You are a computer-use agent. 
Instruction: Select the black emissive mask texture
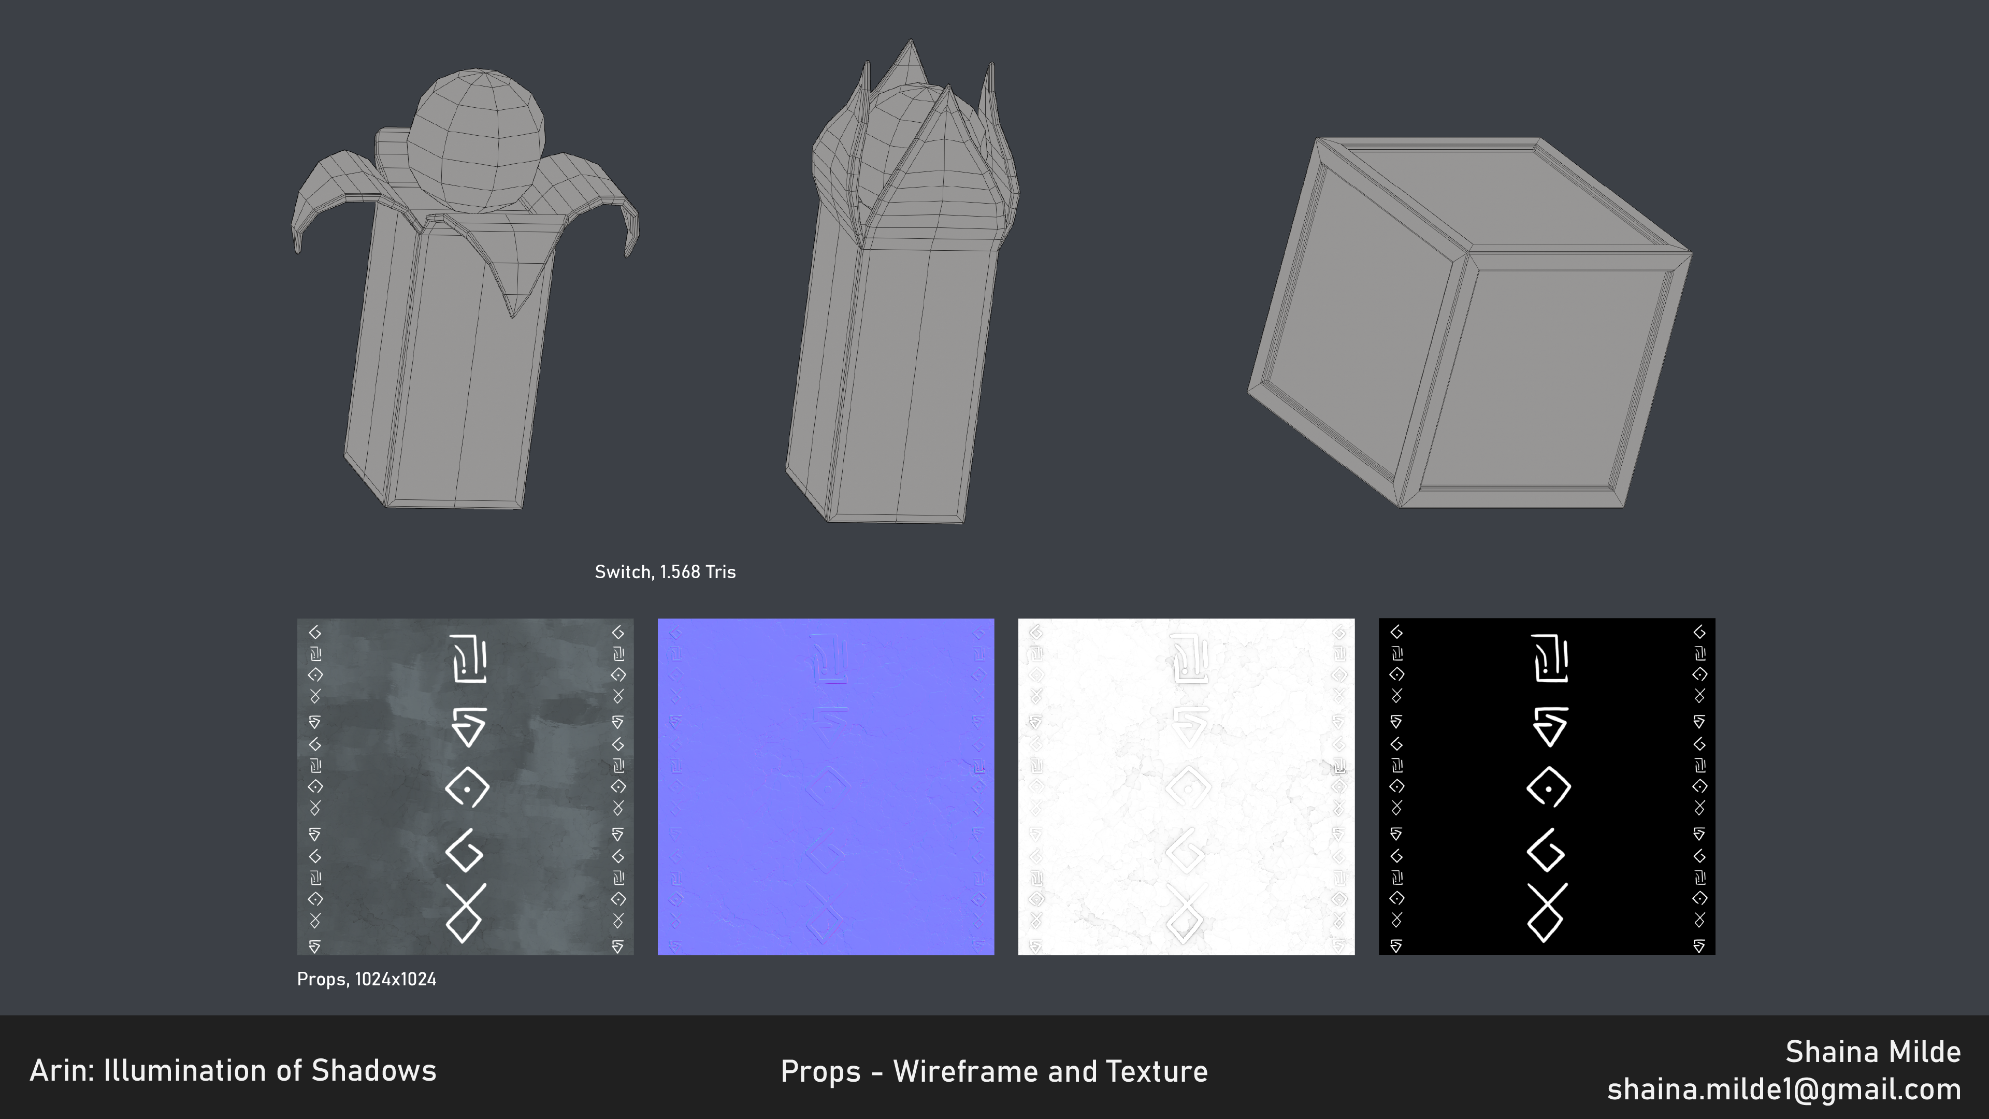point(1547,786)
